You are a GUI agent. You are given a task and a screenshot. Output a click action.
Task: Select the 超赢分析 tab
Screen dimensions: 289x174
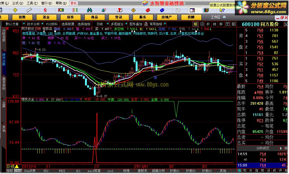pyautogui.click(x=158, y=171)
